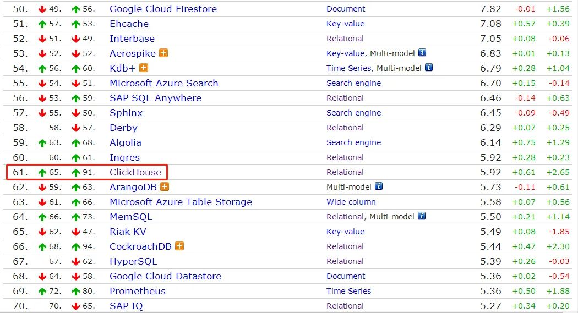
Task: Click the Ehcache database name
Action: pos(129,24)
